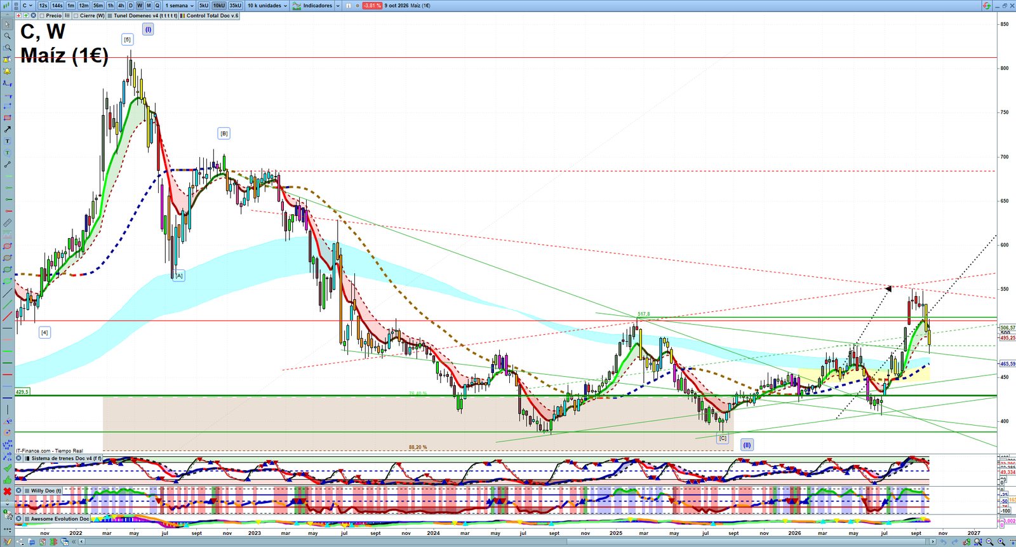Image resolution: width=1016 pixels, height=547 pixels.
Task: Click the Control Total Doc v.6 label
Action: point(212,16)
